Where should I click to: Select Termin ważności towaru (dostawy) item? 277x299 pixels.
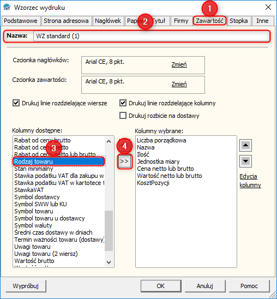[59, 240]
